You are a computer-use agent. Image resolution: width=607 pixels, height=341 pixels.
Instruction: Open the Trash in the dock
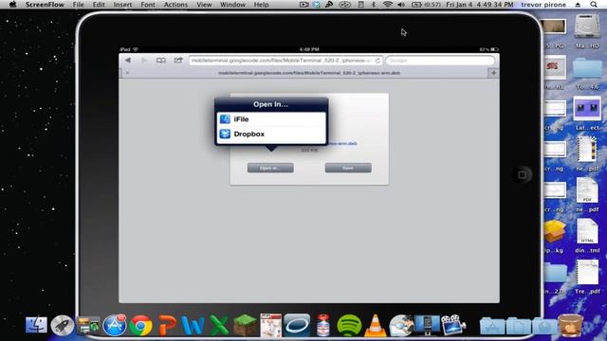pos(570,325)
